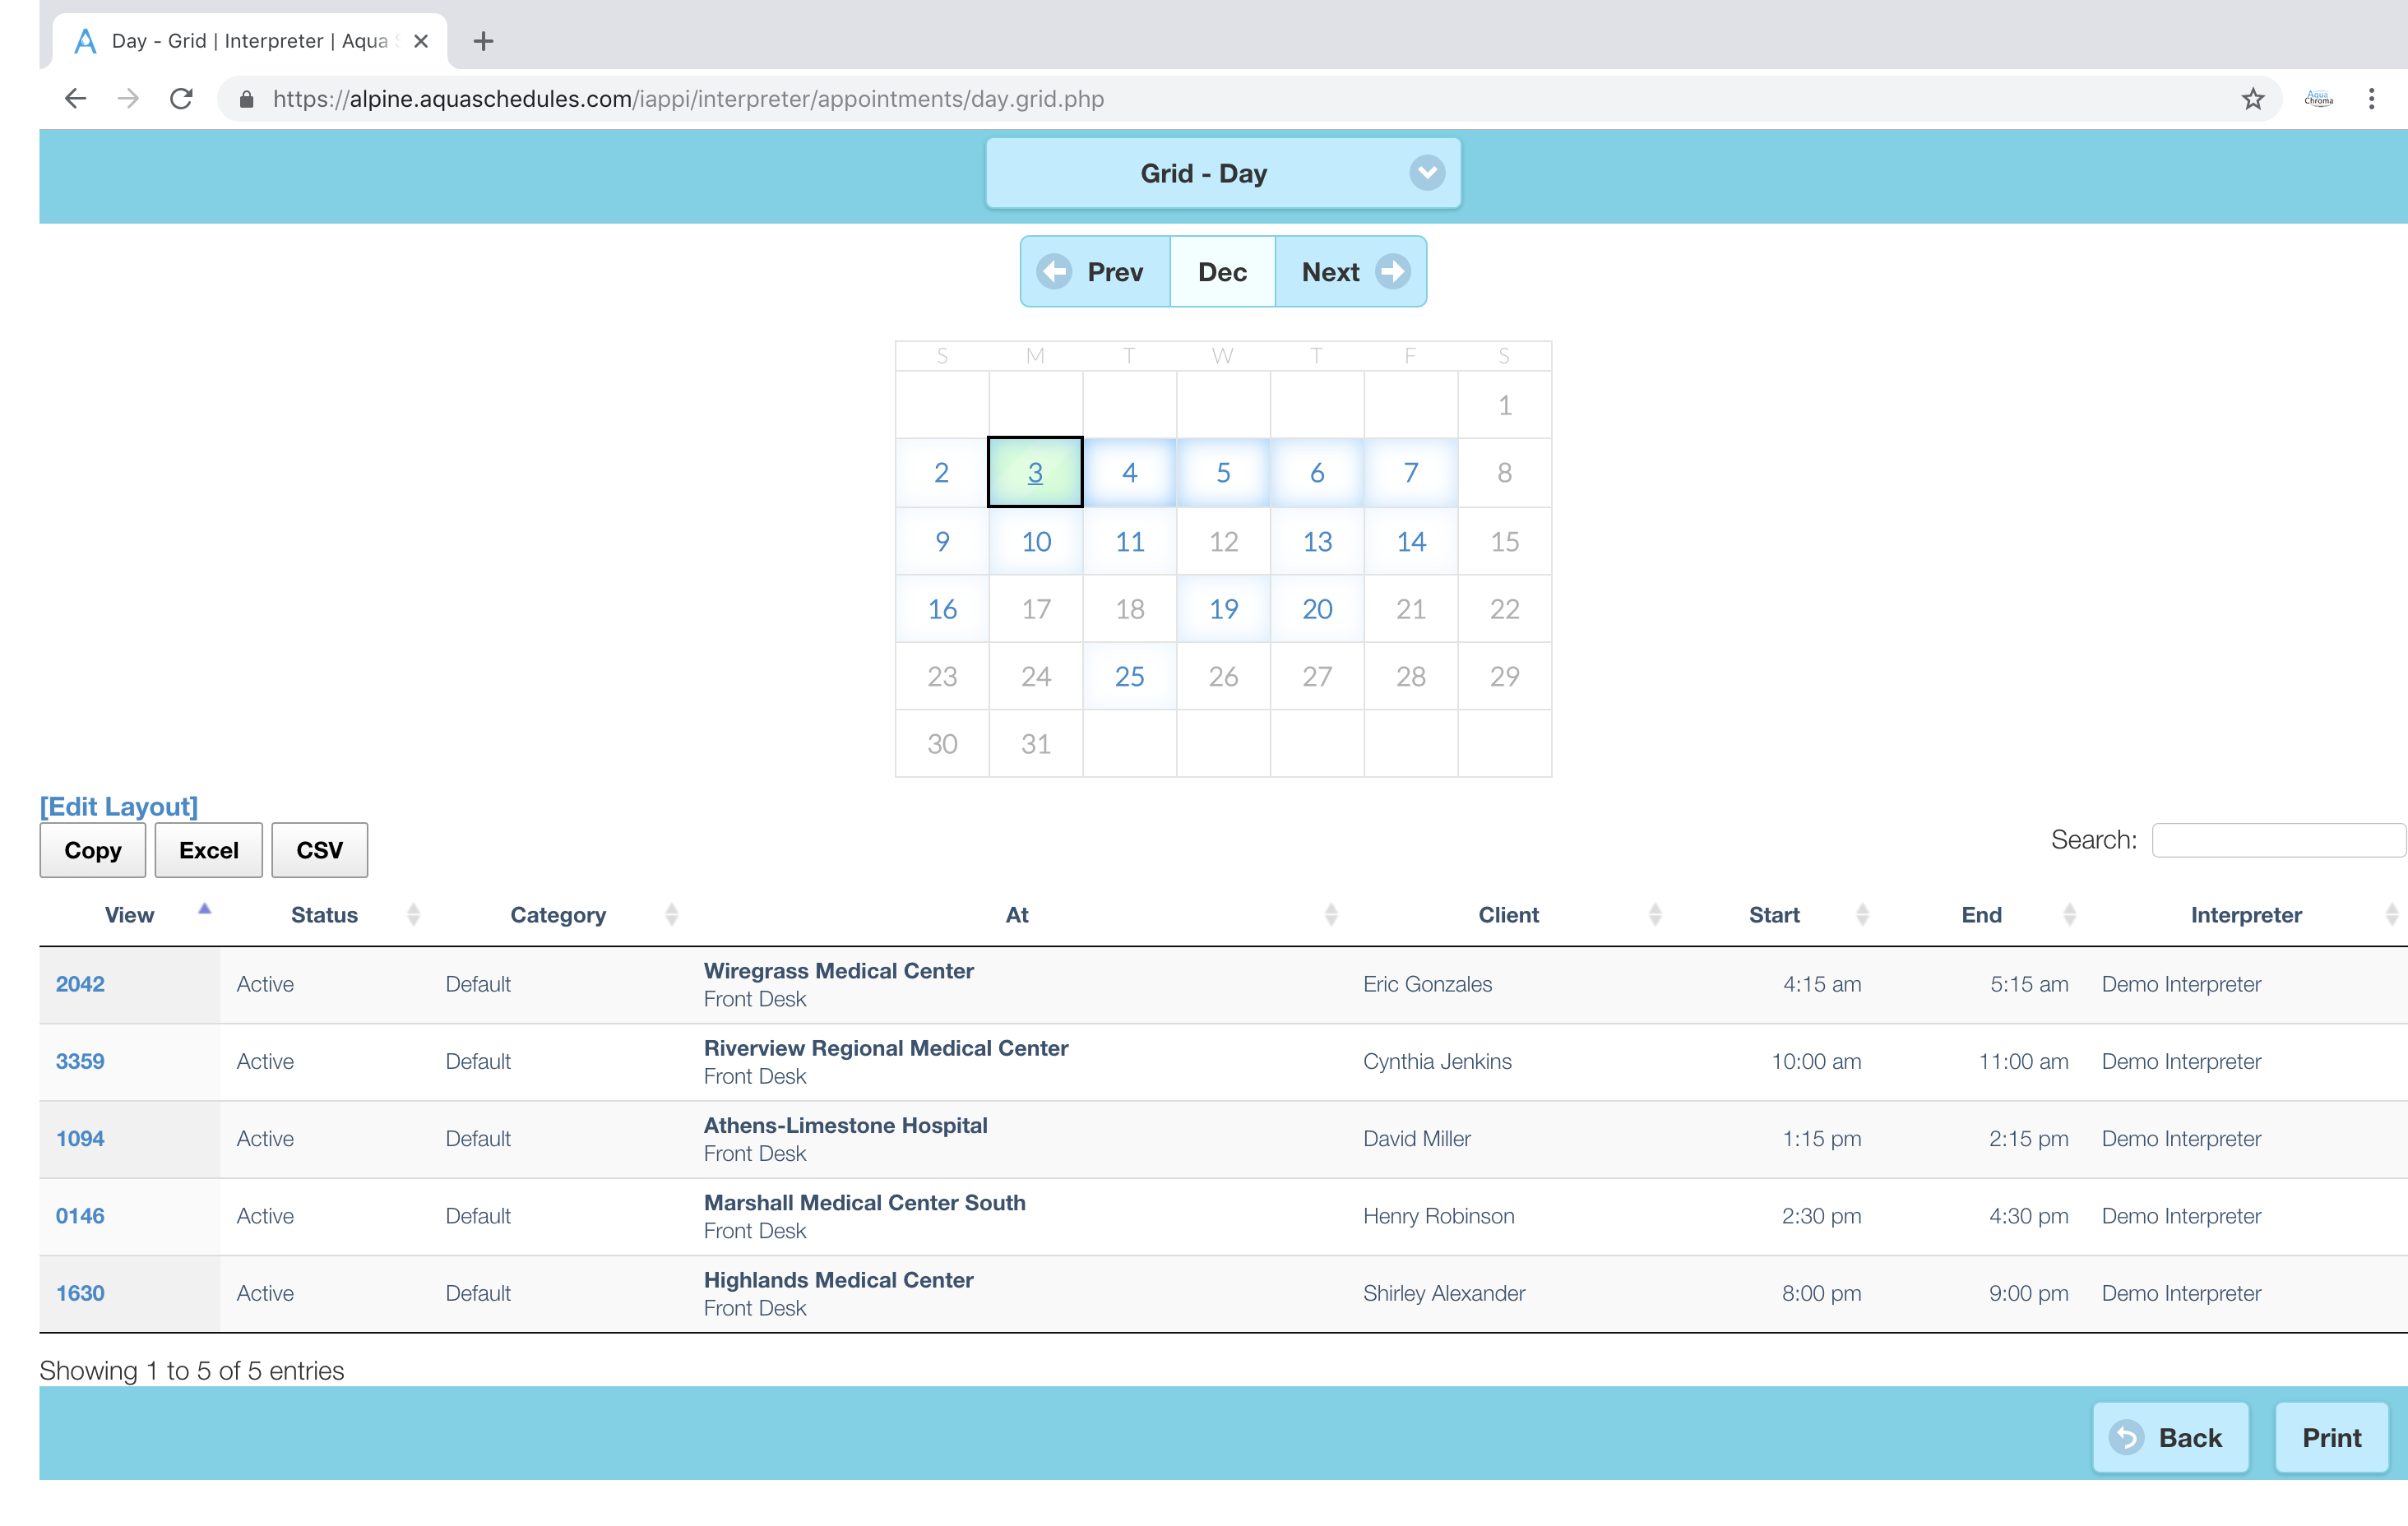Sort the table by Client
Screen dimensions: 2408x1526
tap(1508, 915)
